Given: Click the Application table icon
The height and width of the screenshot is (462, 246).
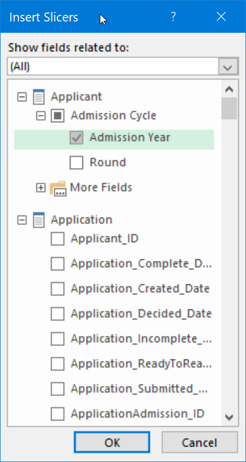Looking at the screenshot, I should point(39,220).
